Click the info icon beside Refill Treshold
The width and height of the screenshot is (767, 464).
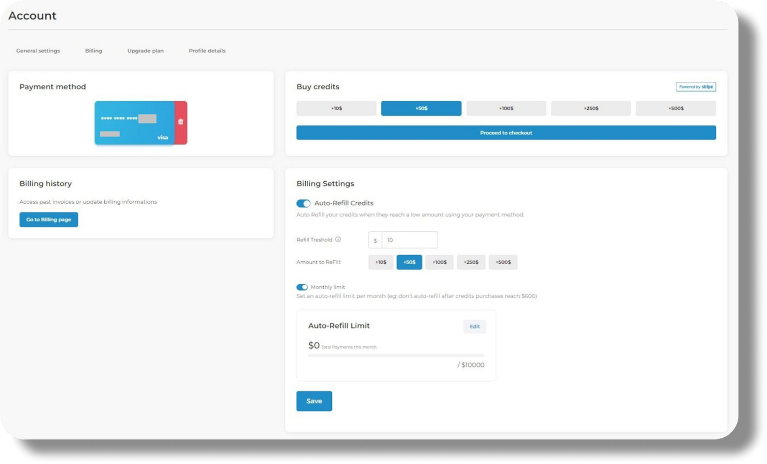(x=338, y=239)
